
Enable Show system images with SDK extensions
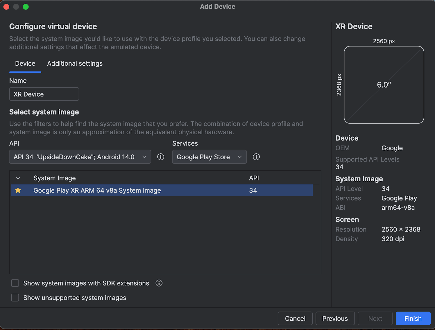tap(15, 283)
